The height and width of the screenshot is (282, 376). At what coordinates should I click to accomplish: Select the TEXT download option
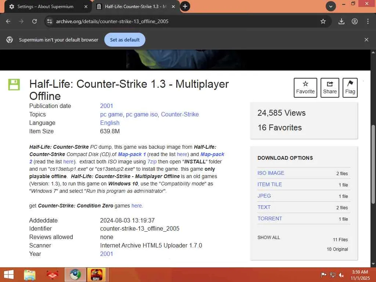[x=264, y=207]
